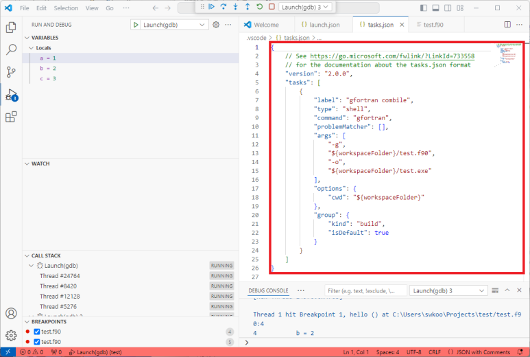Clear the debug console output
This screenshot has width=530, height=357.
pos(495,290)
